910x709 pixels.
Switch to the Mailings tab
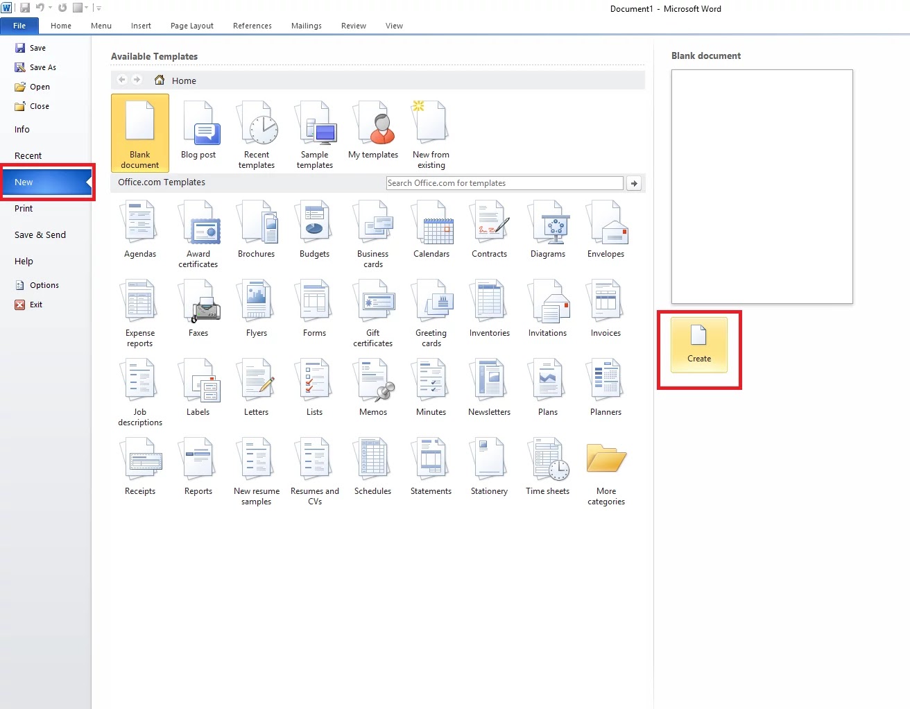307,26
